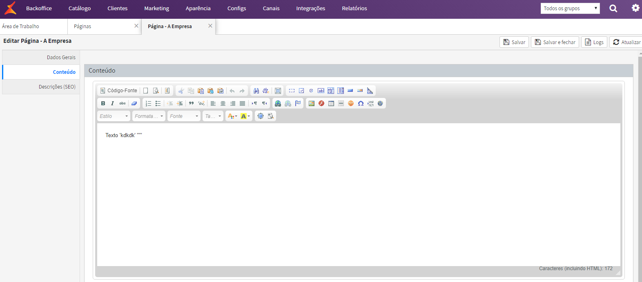Viewport: 642px width, 282px height.
Task: Toggle Show Blocks in the editor
Action: (x=270, y=116)
